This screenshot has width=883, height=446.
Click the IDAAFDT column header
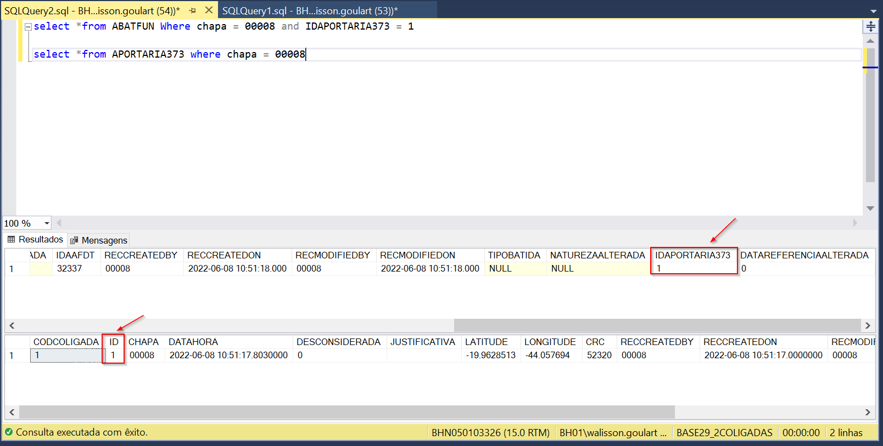coord(75,255)
